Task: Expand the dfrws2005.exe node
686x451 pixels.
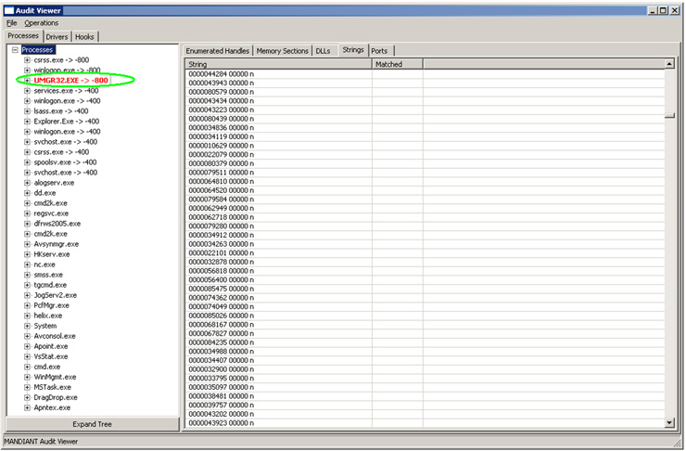Action: (27, 224)
